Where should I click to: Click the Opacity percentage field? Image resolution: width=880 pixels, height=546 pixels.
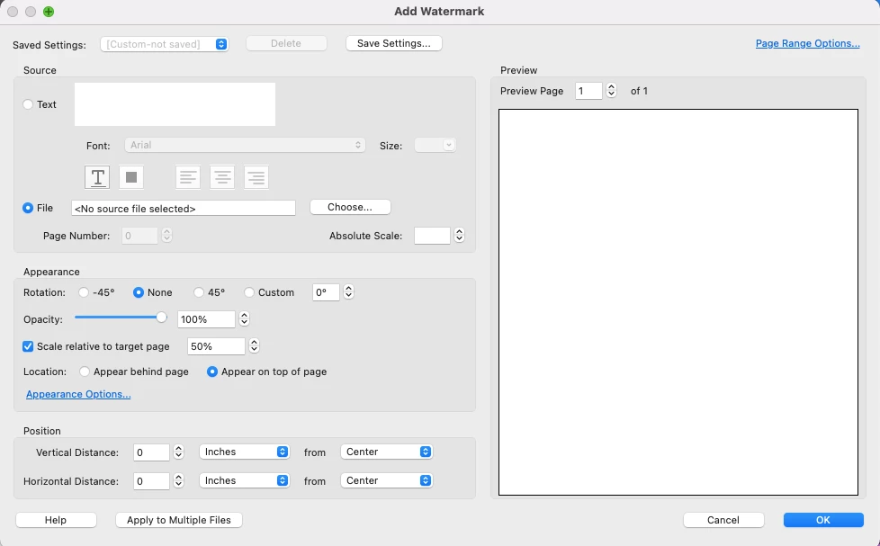click(206, 319)
